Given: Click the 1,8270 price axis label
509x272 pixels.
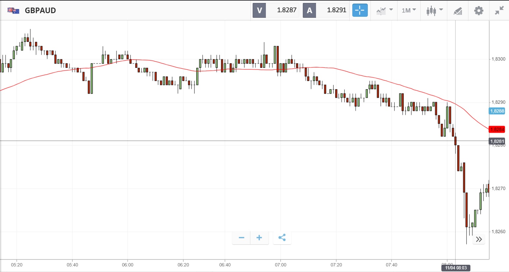Looking at the screenshot, I should click(x=498, y=188).
